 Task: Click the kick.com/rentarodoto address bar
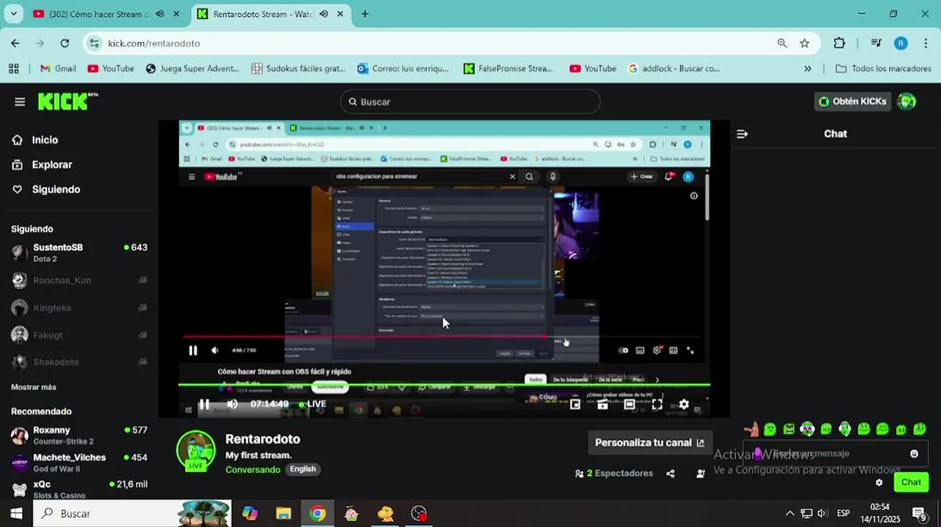click(432, 43)
